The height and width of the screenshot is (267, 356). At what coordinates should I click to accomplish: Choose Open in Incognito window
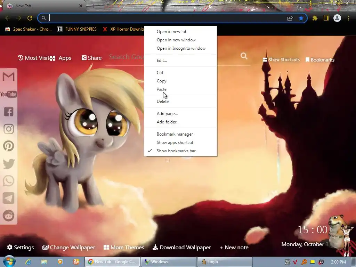(180, 48)
